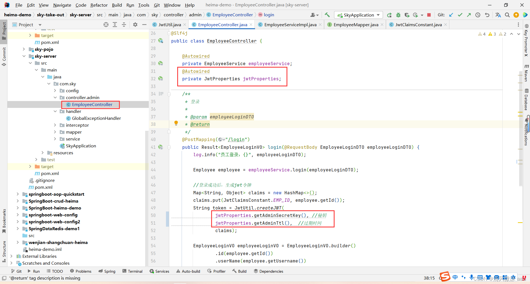
Task: Click the Build project hammer icon
Action: pos(327,15)
